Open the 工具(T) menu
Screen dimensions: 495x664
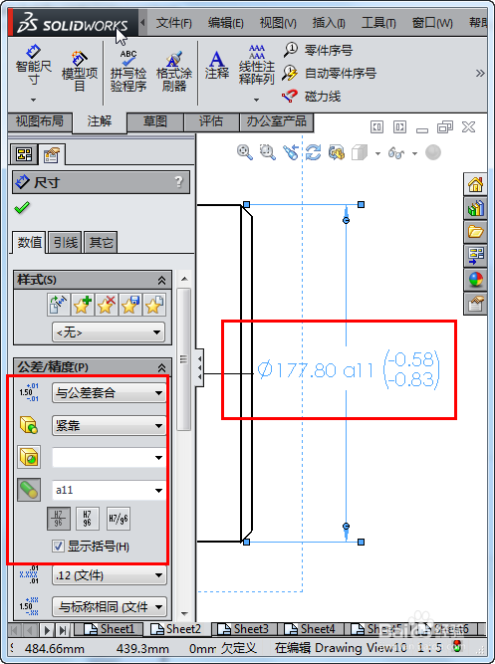[378, 23]
